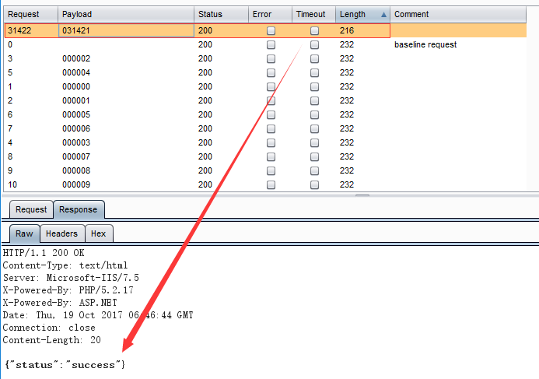The width and height of the screenshot is (539, 379).
Task: Toggle Timeout checkbox for payload 000000
Action: click(x=314, y=87)
